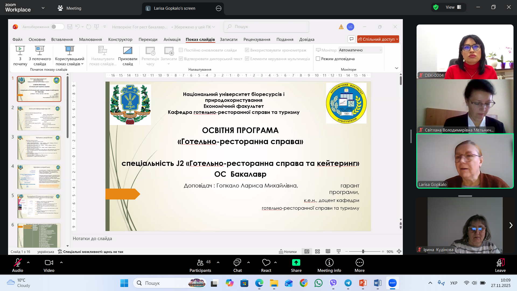Open the React emoji button

(x=266, y=263)
